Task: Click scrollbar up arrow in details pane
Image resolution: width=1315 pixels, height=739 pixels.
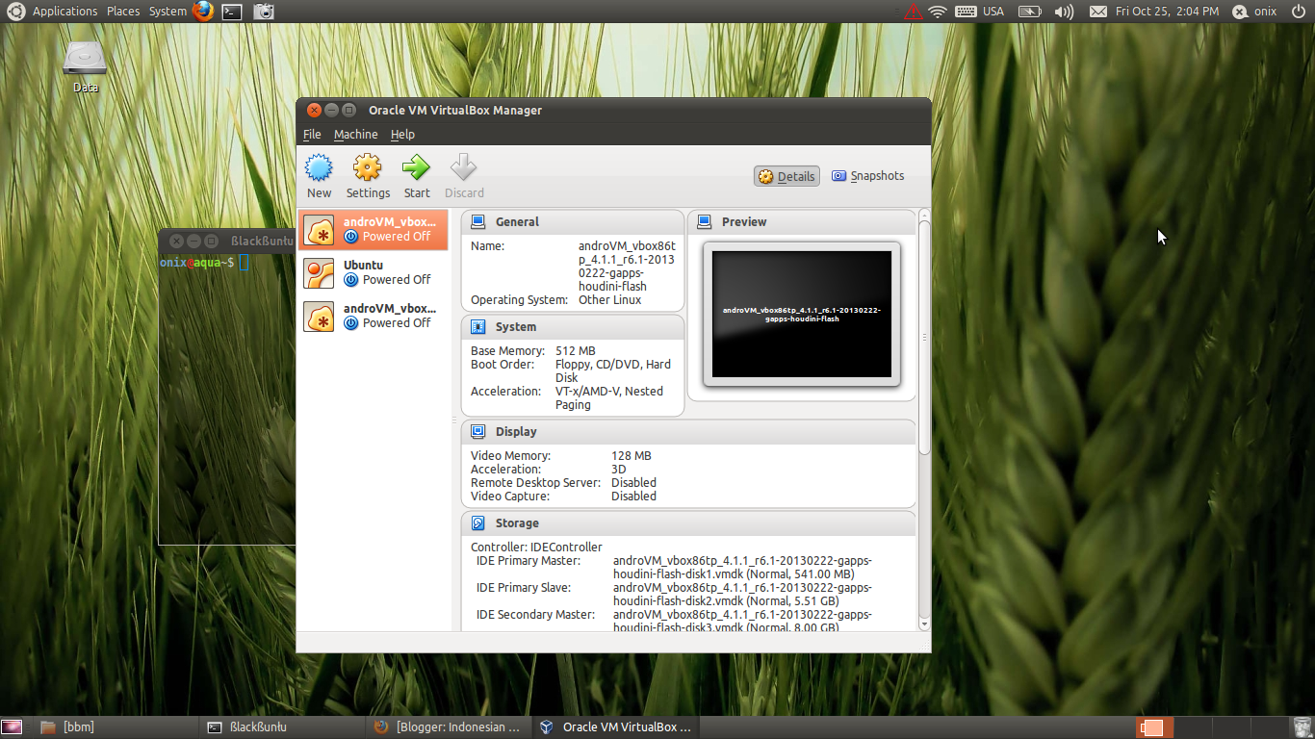Action: [x=924, y=215]
